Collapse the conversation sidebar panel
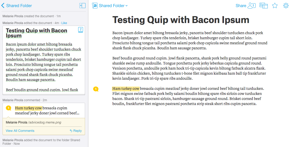 [82, 6]
